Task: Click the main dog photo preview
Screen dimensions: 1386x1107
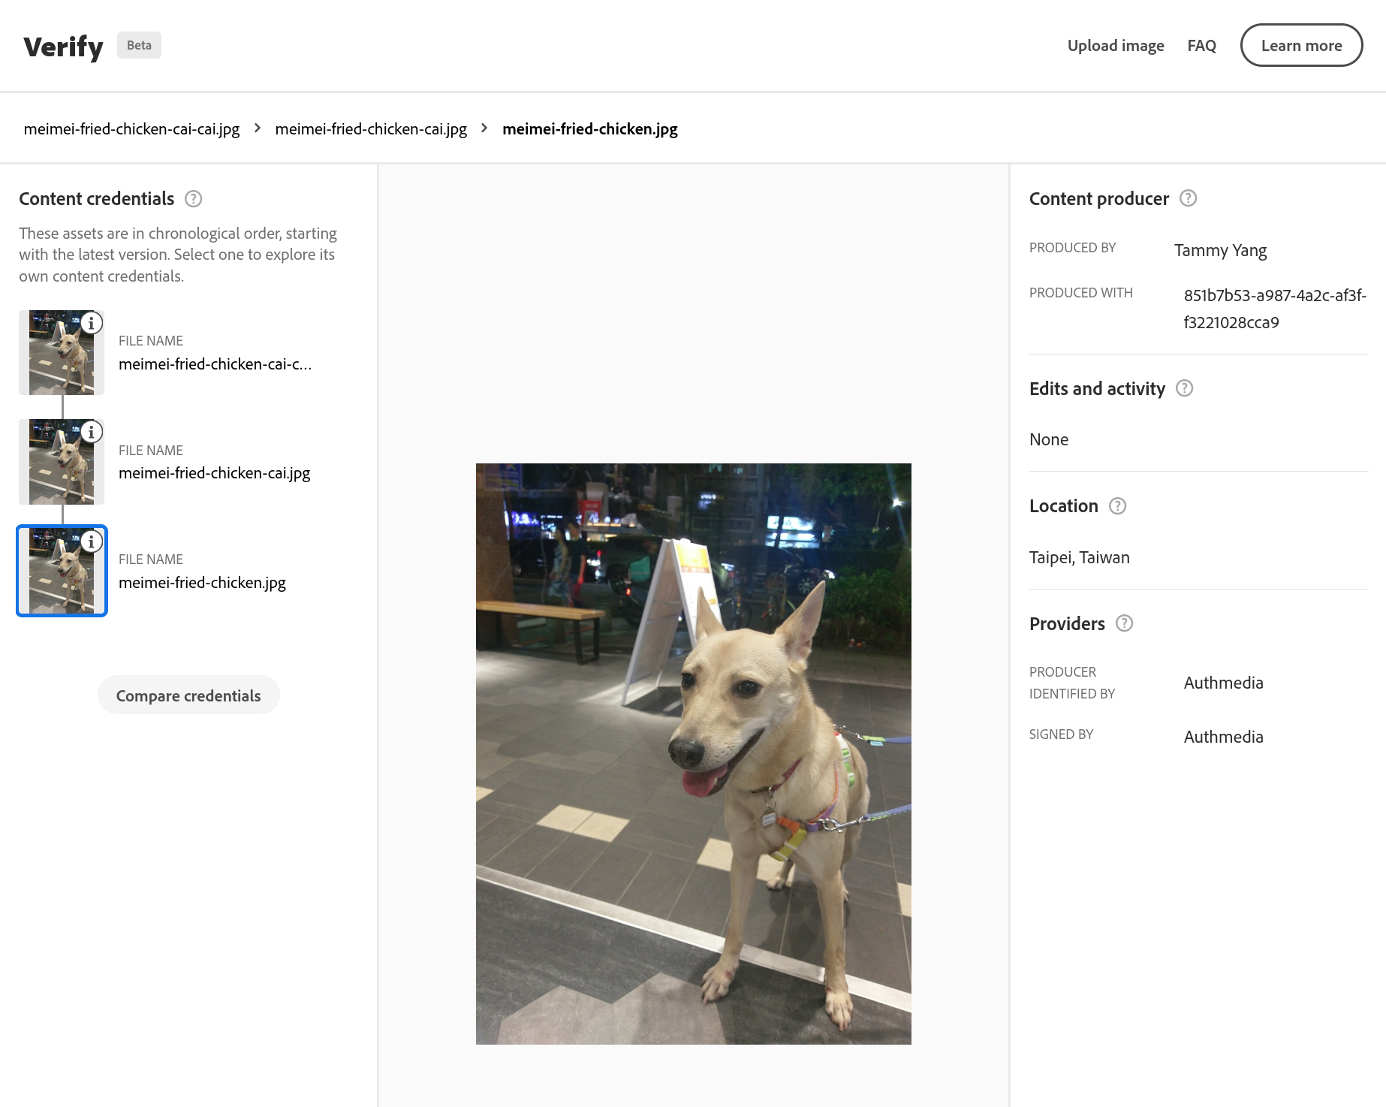Action: click(x=693, y=753)
